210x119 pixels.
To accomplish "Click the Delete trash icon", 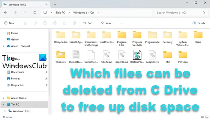I will pos(74,23).
